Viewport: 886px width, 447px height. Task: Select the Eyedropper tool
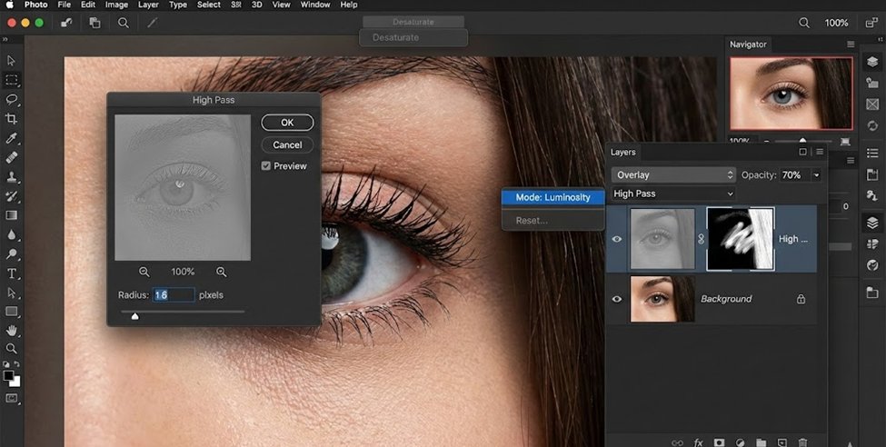click(11, 138)
